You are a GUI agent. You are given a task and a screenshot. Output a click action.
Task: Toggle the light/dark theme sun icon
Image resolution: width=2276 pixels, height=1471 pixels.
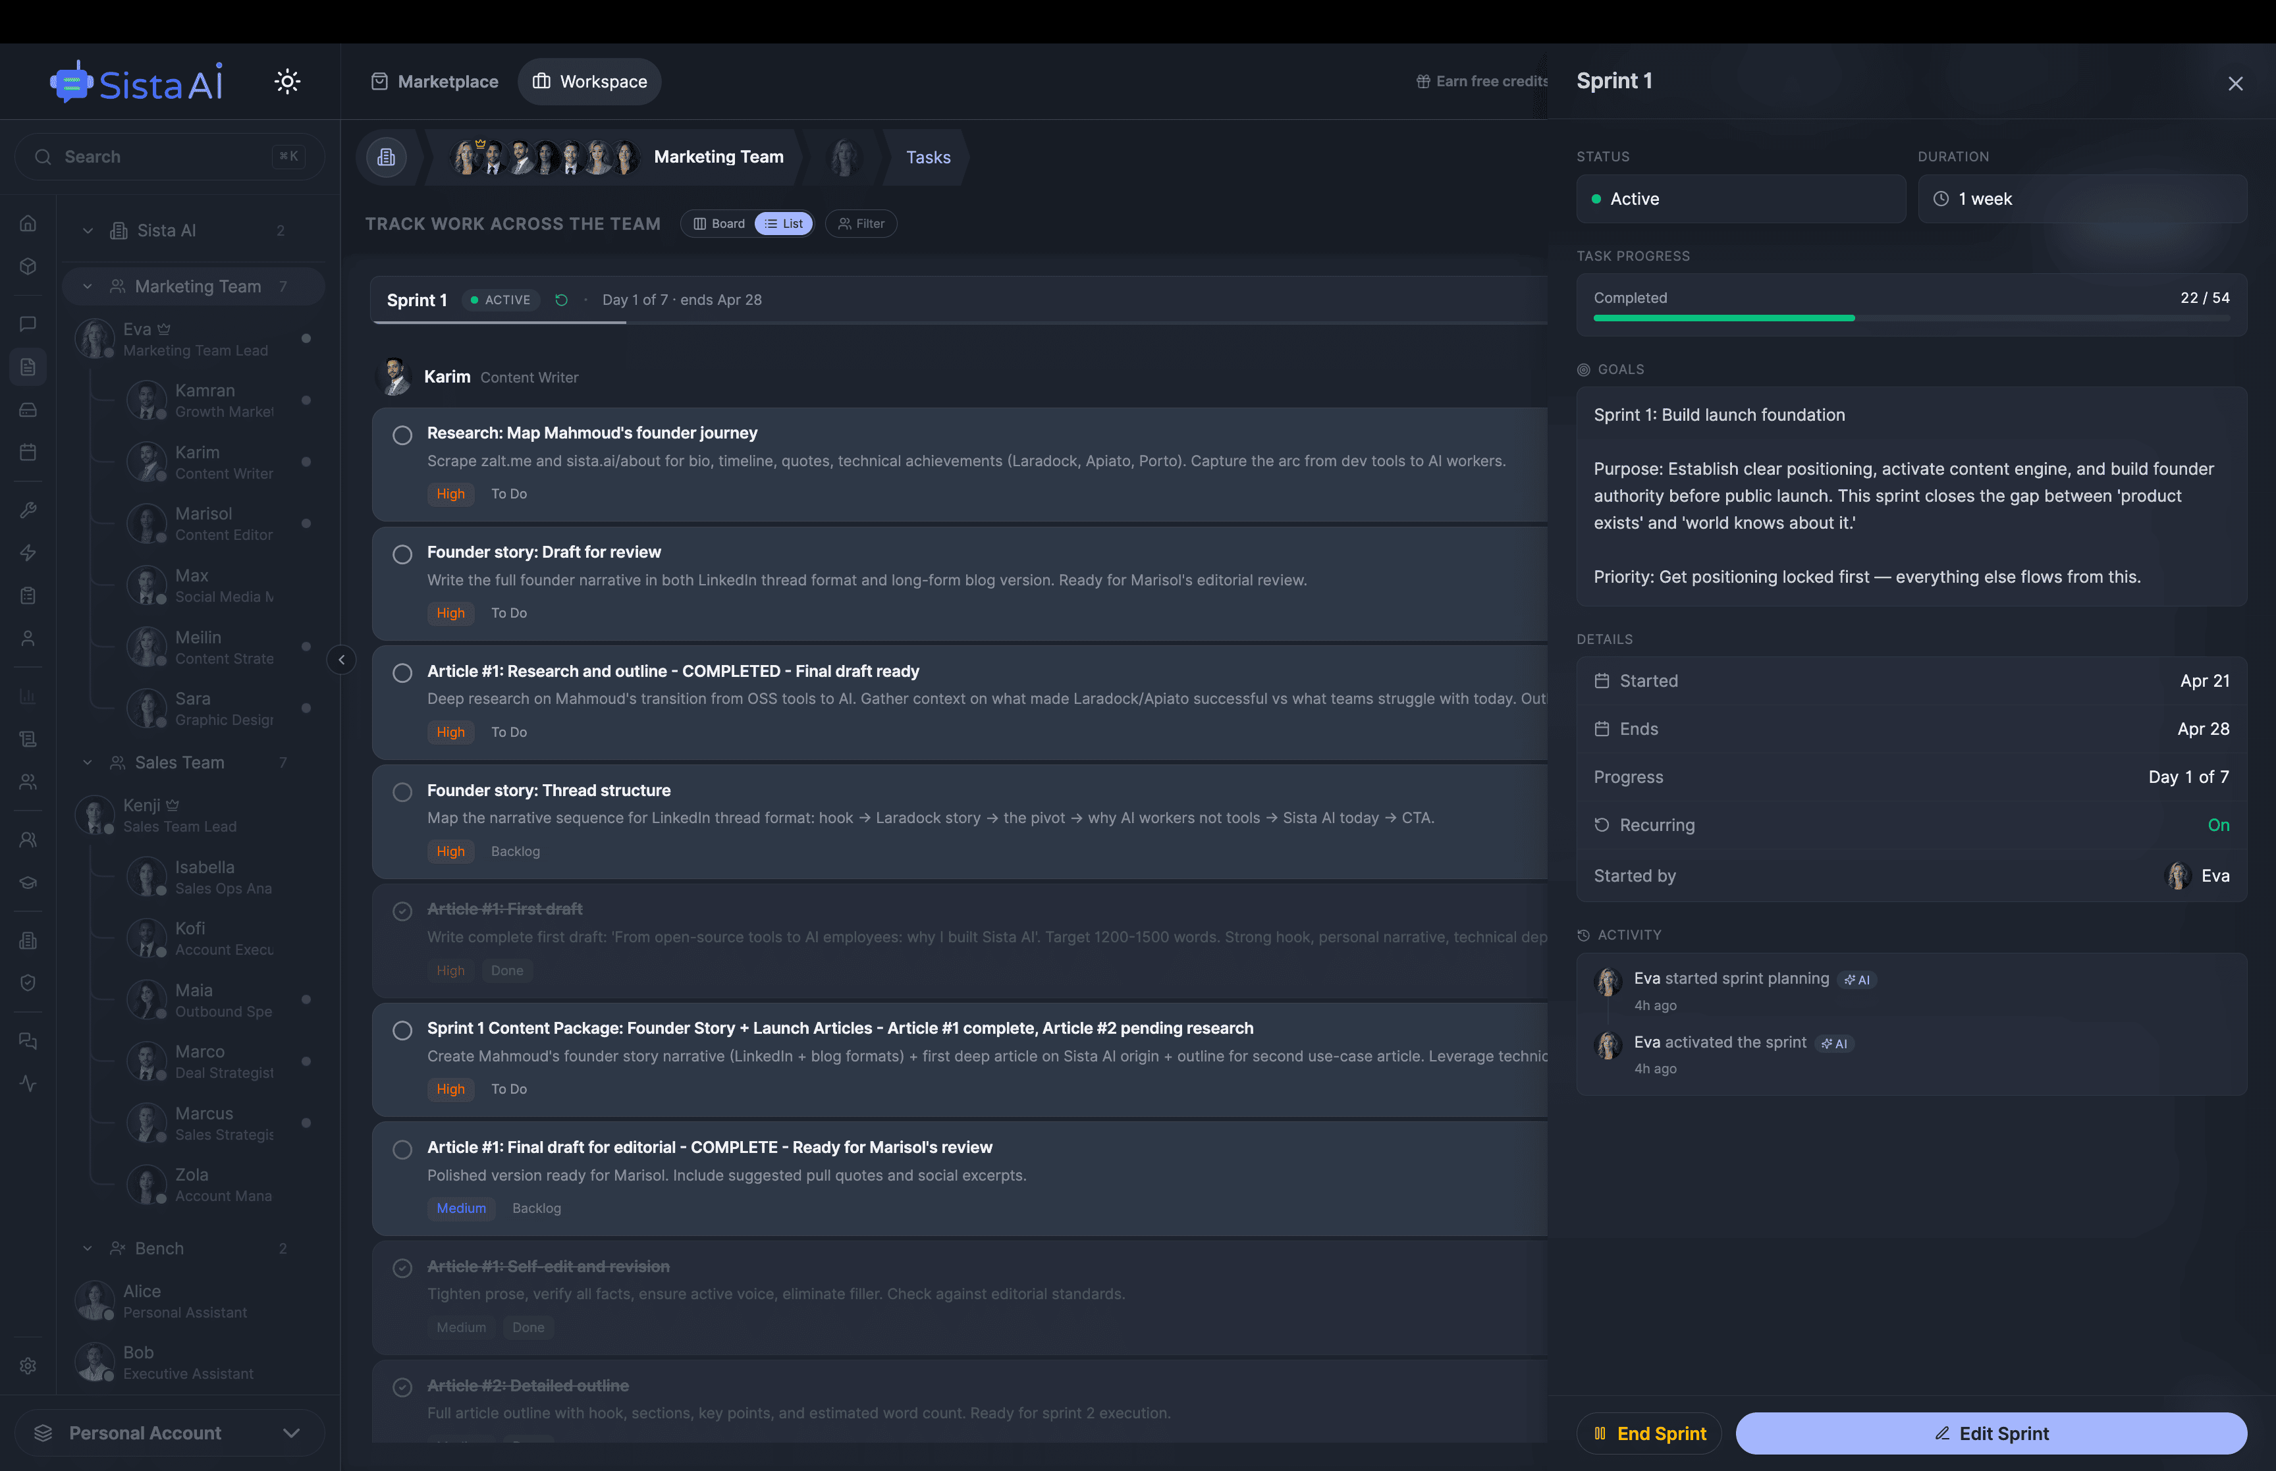point(288,81)
